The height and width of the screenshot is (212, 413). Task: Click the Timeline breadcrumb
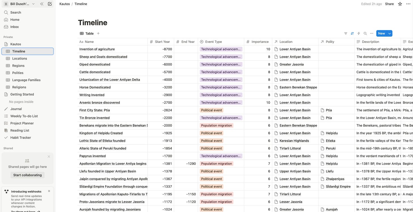pos(81,4)
